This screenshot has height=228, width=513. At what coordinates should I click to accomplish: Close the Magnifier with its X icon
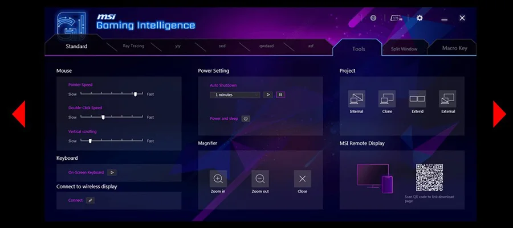302,179
